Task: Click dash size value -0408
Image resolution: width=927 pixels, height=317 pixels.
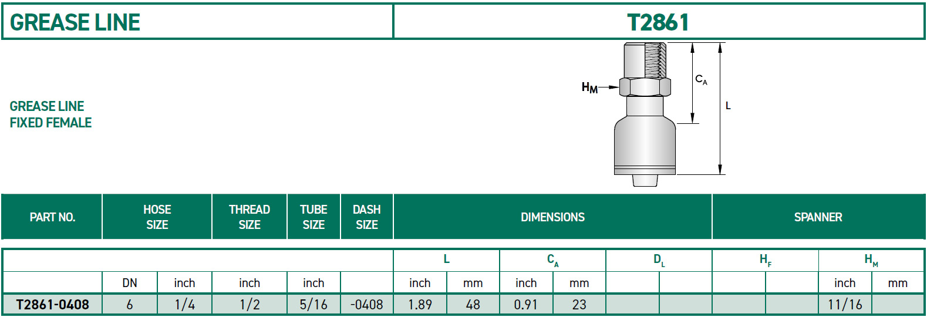Action: pos(366,305)
